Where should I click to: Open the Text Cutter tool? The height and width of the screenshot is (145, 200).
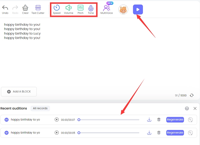point(38,8)
